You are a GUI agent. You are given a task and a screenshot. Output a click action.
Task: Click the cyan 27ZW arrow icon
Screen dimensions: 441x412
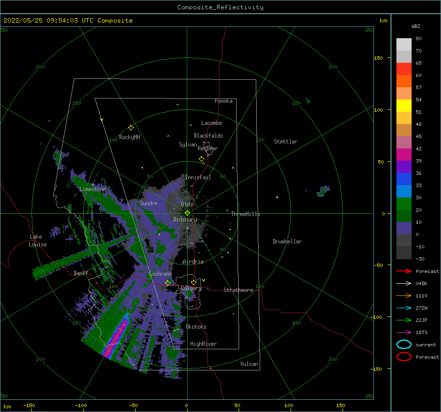404,308
